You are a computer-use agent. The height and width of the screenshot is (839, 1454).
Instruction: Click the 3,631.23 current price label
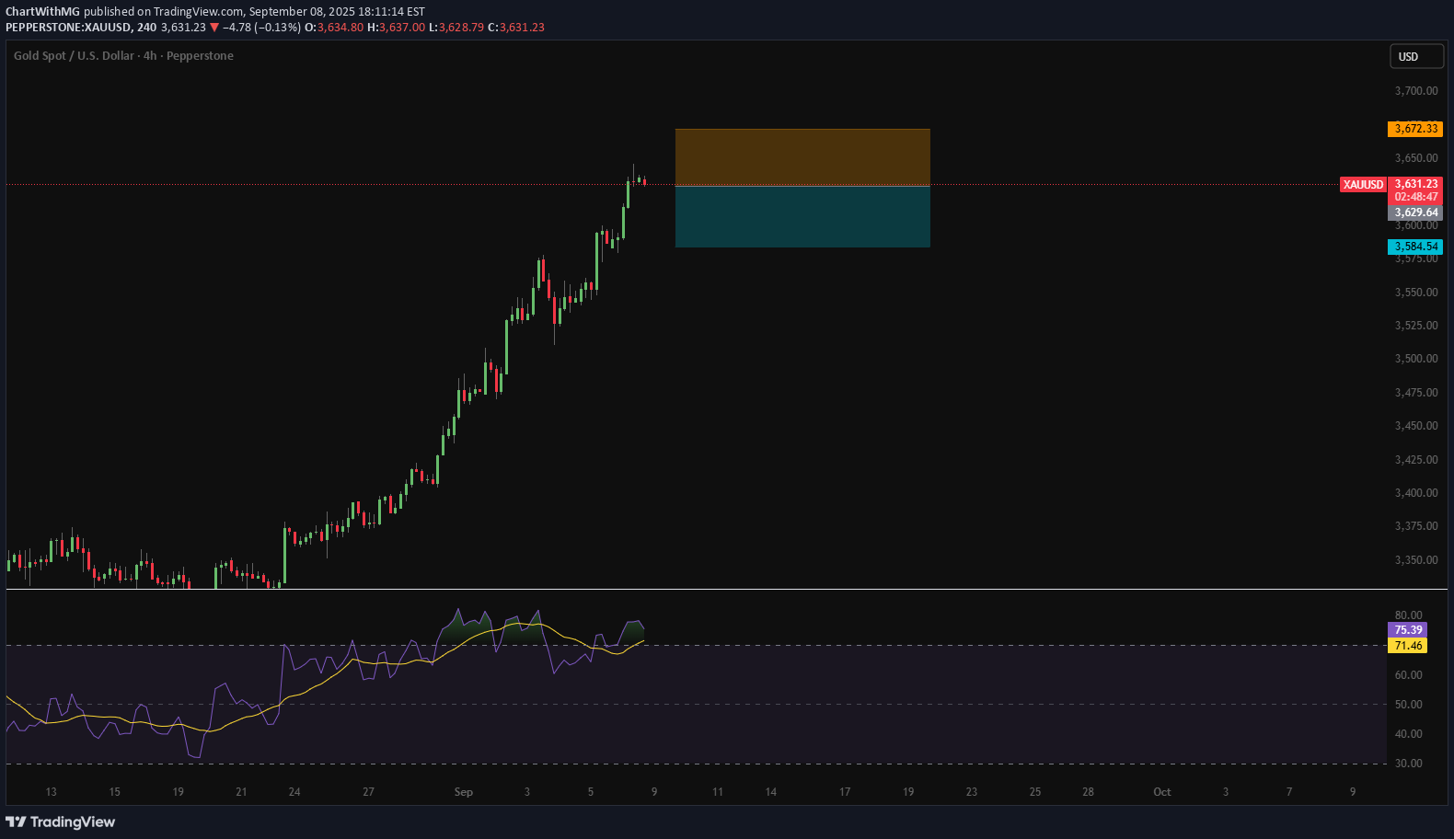1415,184
